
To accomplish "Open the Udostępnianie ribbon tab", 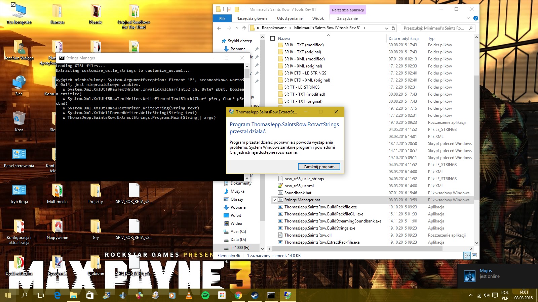I will (290, 18).
